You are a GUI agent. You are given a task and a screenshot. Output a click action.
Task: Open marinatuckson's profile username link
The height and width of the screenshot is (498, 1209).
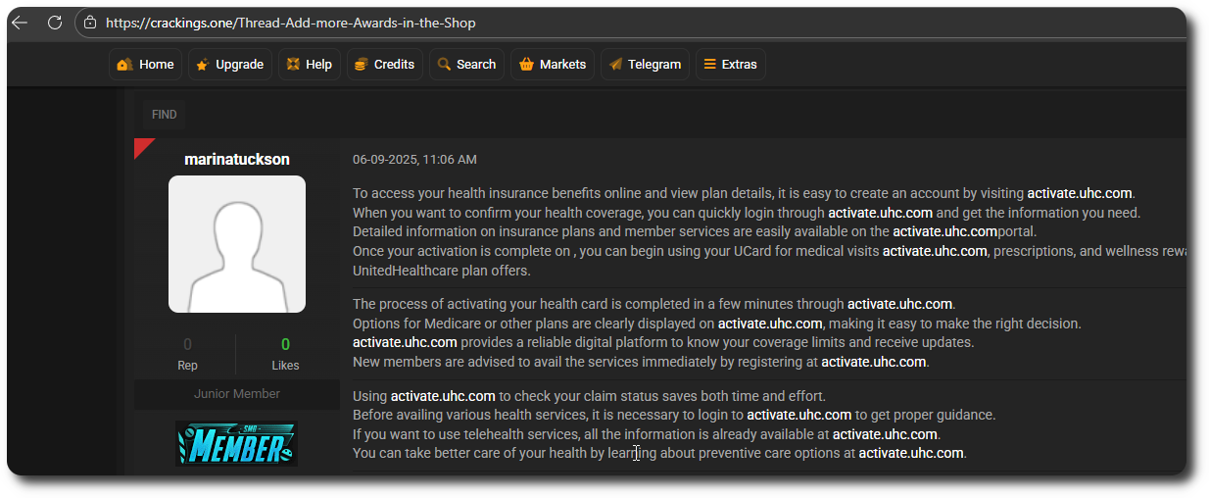coord(237,159)
